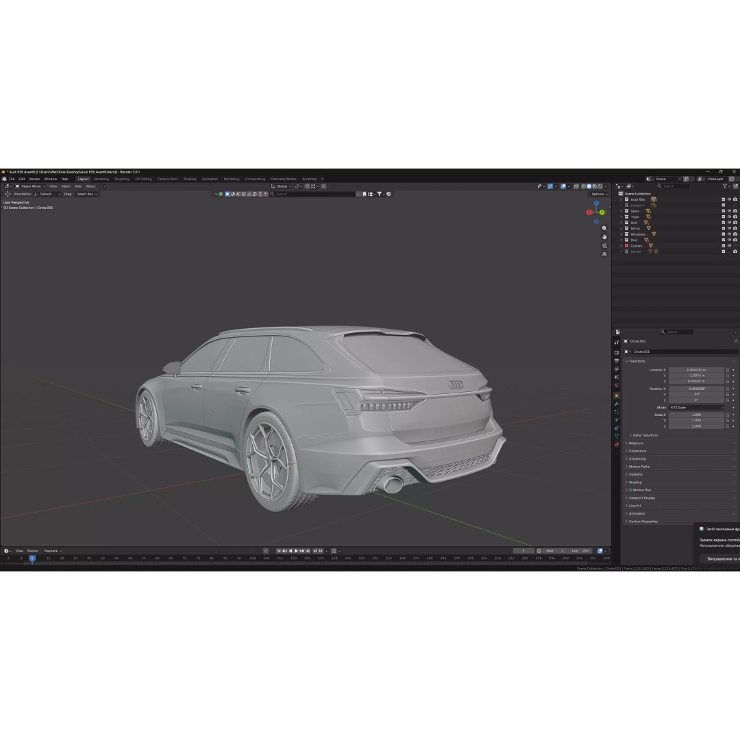The height and width of the screenshot is (740, 740).
Task: Toggle viewport overlays button
Action: pyautogui.click(x=563, y=186)
